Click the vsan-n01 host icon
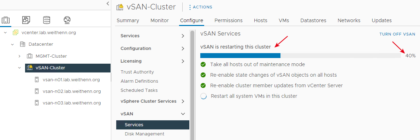 pyautogui.click(x=37, y=80)
